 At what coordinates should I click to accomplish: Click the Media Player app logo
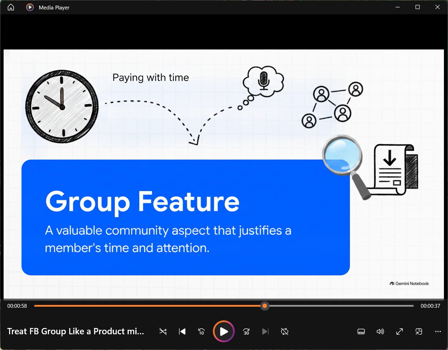(30, 7)
